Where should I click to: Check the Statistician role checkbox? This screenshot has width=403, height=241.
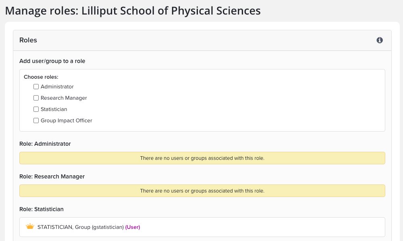coord(36,109)
